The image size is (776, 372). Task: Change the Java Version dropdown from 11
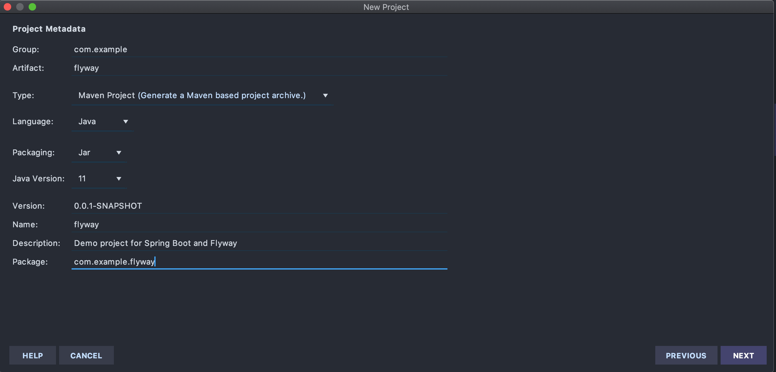pos(99,179)
